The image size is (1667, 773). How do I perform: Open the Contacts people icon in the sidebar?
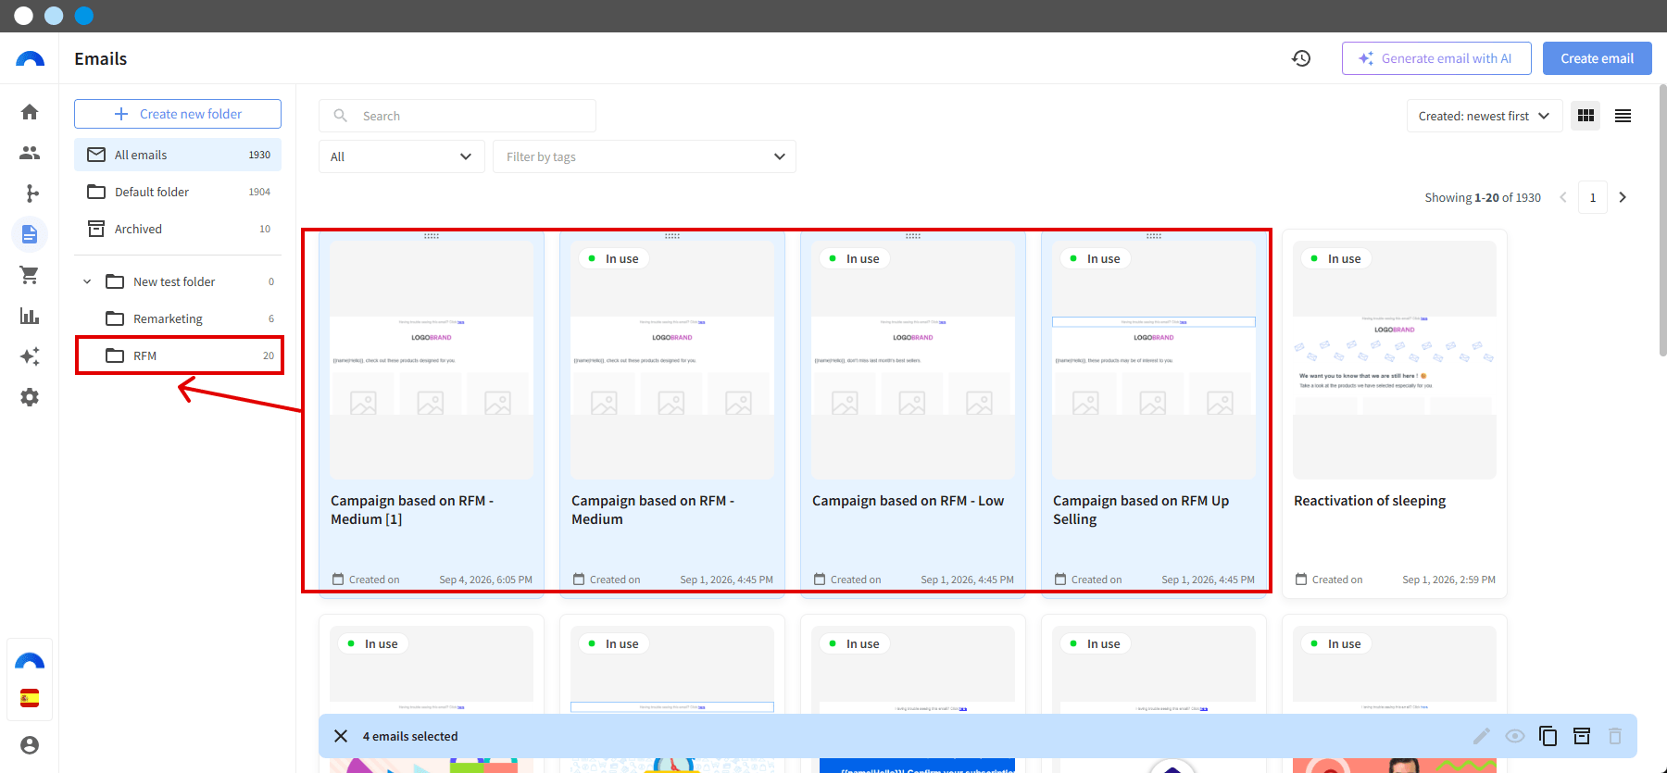30,153
